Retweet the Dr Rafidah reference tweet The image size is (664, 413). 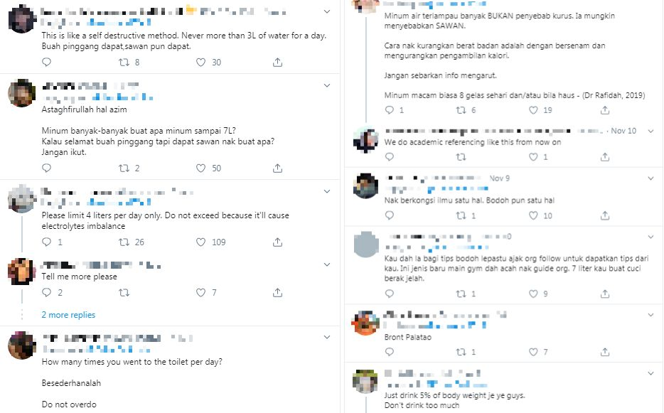[x=460, y=110]
